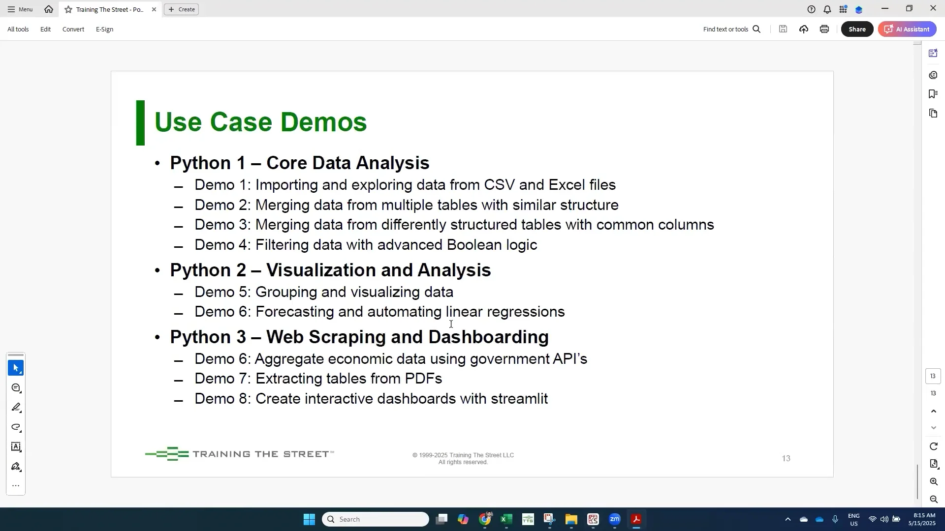The image size is (945, 531).
Task: Click the Print icon
Action: pos(824,29)
